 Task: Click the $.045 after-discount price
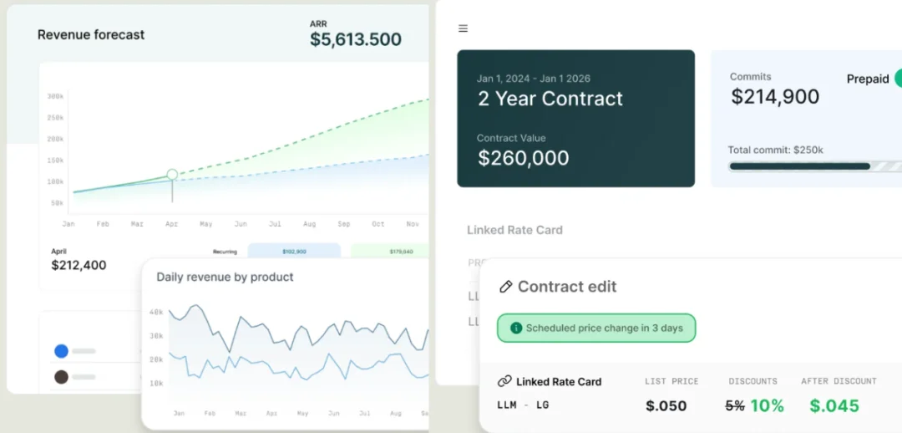pyautogui.click(x=834, y=405)
